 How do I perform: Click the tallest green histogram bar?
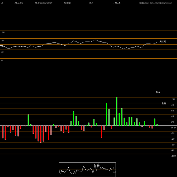pyautogui.click(x=117, y=112)
